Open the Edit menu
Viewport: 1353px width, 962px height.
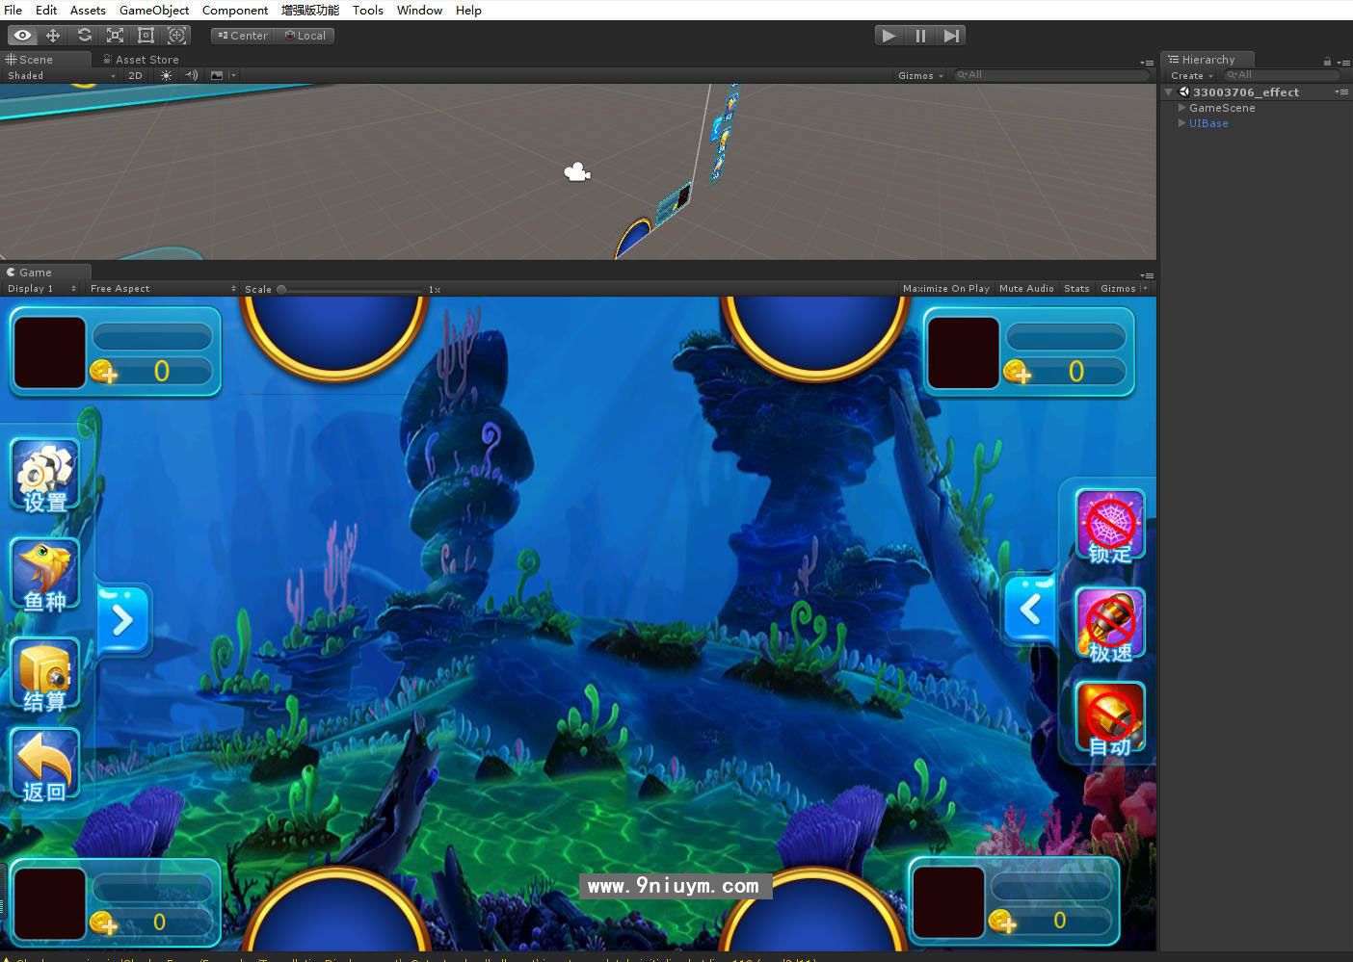[x=46, y=10]
